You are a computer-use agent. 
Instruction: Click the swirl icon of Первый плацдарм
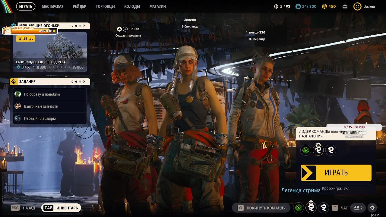coord(18,118)
